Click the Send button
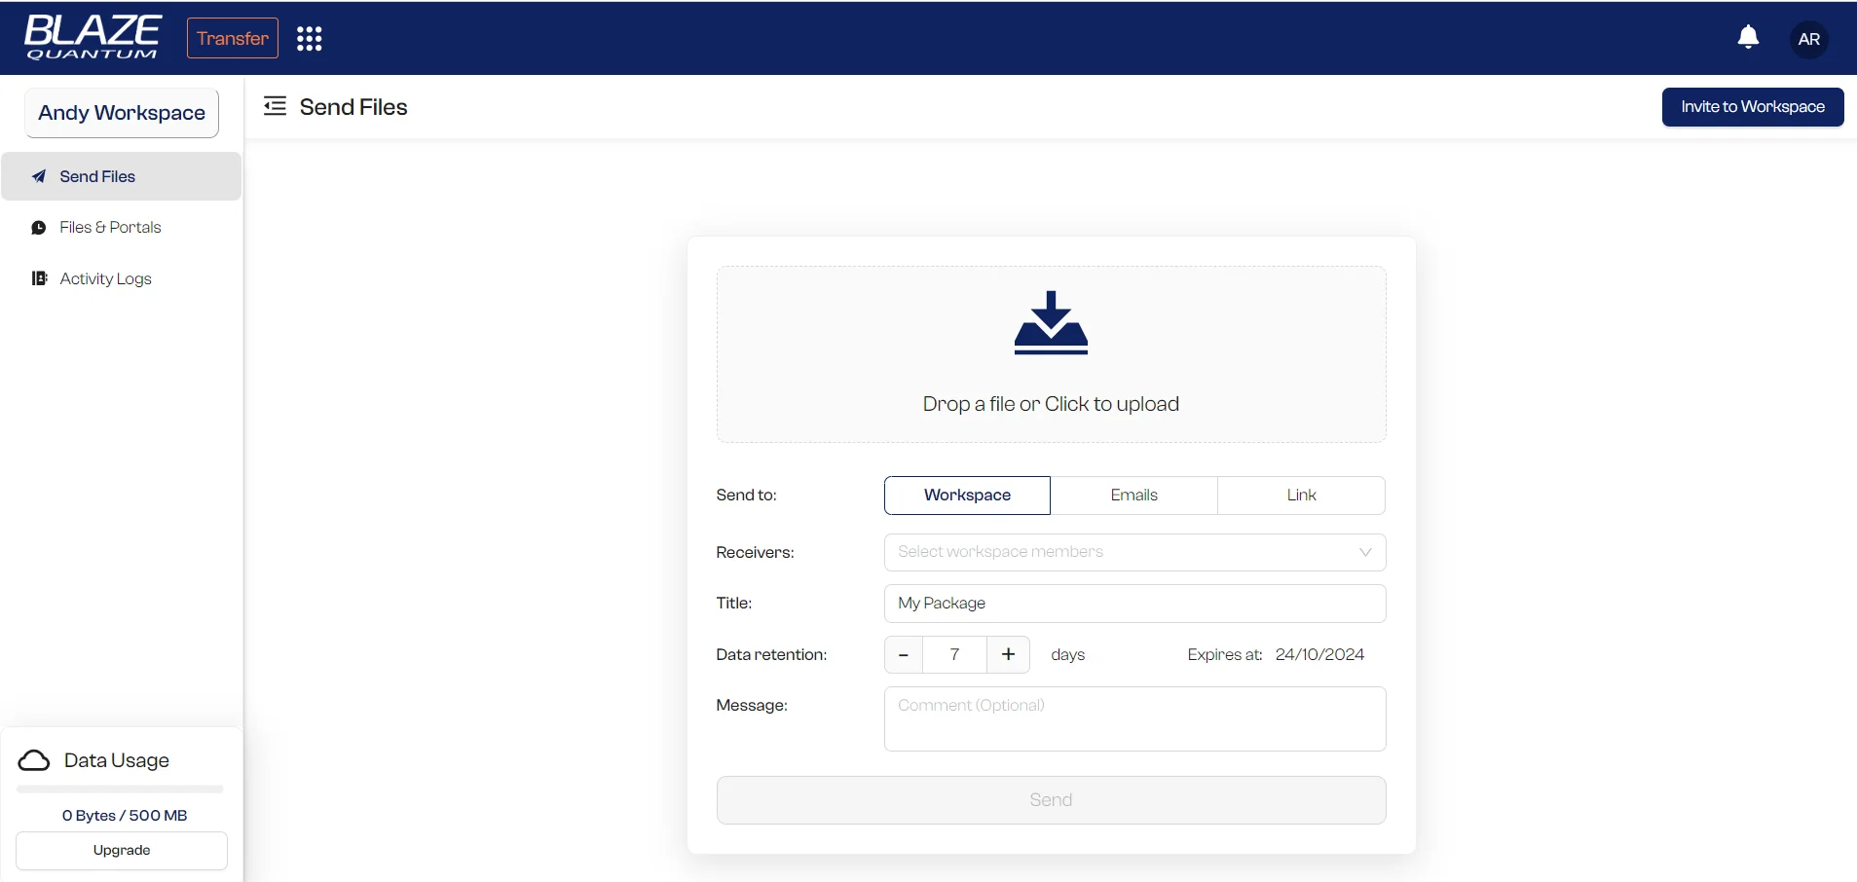The height and width of the screenshot is (882, 1857). (x=1051, y=799)
